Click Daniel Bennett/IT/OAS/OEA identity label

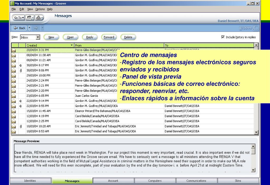[238, 21]
